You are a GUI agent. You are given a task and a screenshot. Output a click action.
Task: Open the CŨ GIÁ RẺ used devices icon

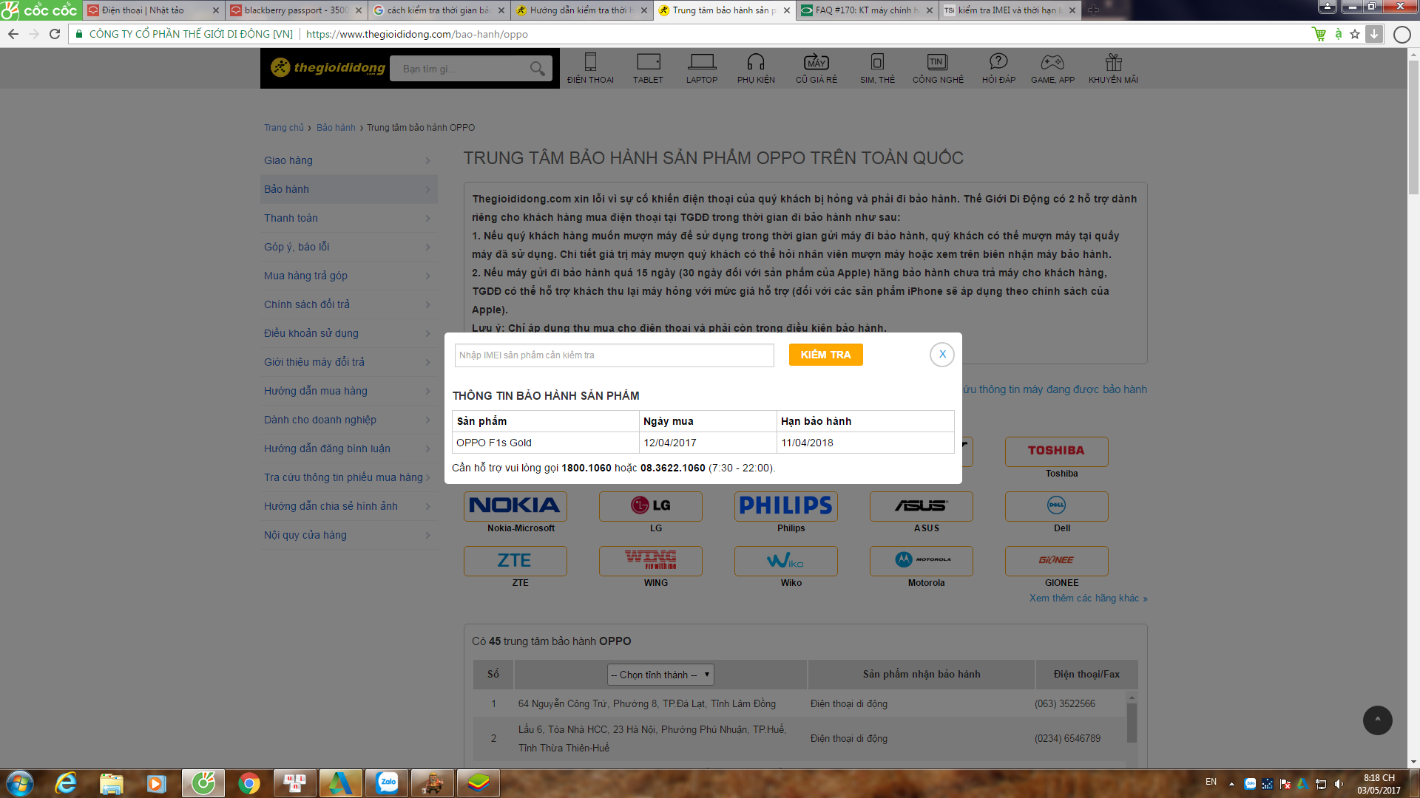tap(816, 68)
